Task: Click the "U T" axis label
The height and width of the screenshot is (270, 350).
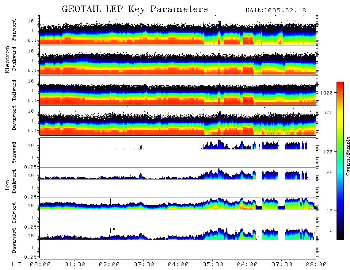Action: [x=15, y=264]
